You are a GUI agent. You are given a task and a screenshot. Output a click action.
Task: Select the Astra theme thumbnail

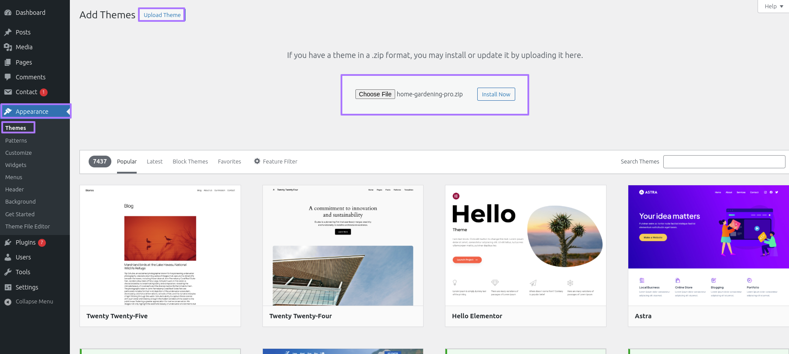click(x=708, y=245)
